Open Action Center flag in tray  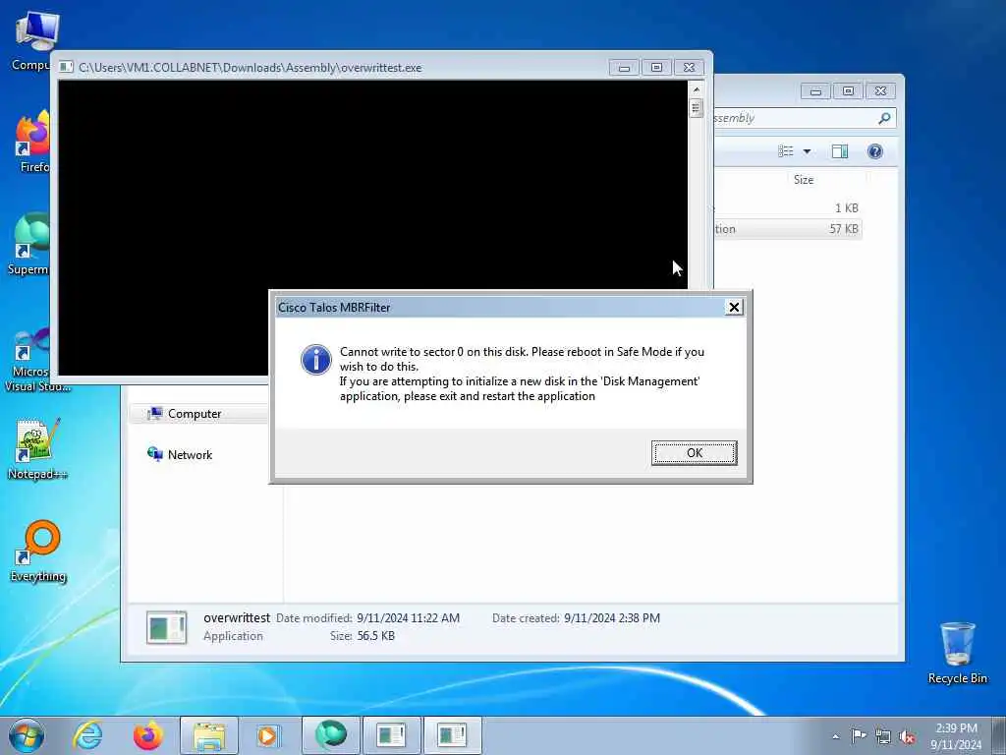coord(859,735)
